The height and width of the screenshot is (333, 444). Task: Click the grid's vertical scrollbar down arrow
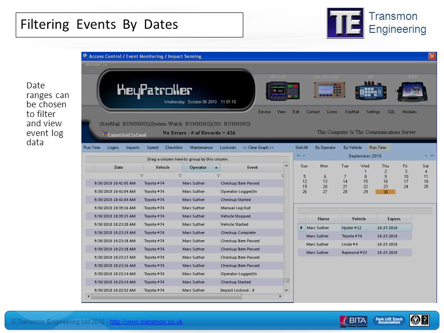pos(286,290)
